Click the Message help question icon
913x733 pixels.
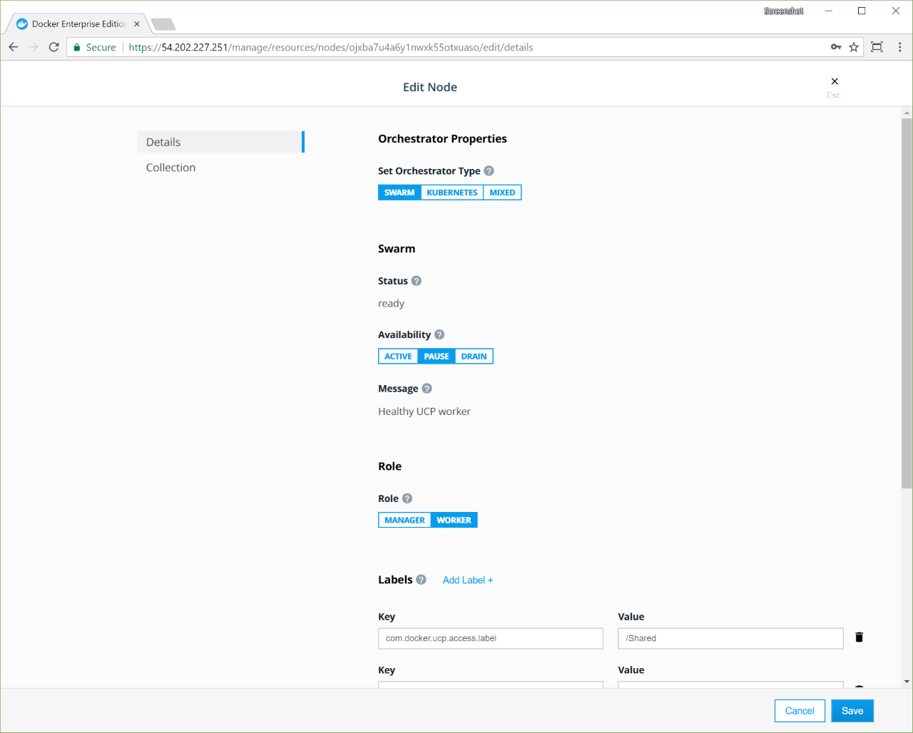pyautogui.click(x=427, y=389)
